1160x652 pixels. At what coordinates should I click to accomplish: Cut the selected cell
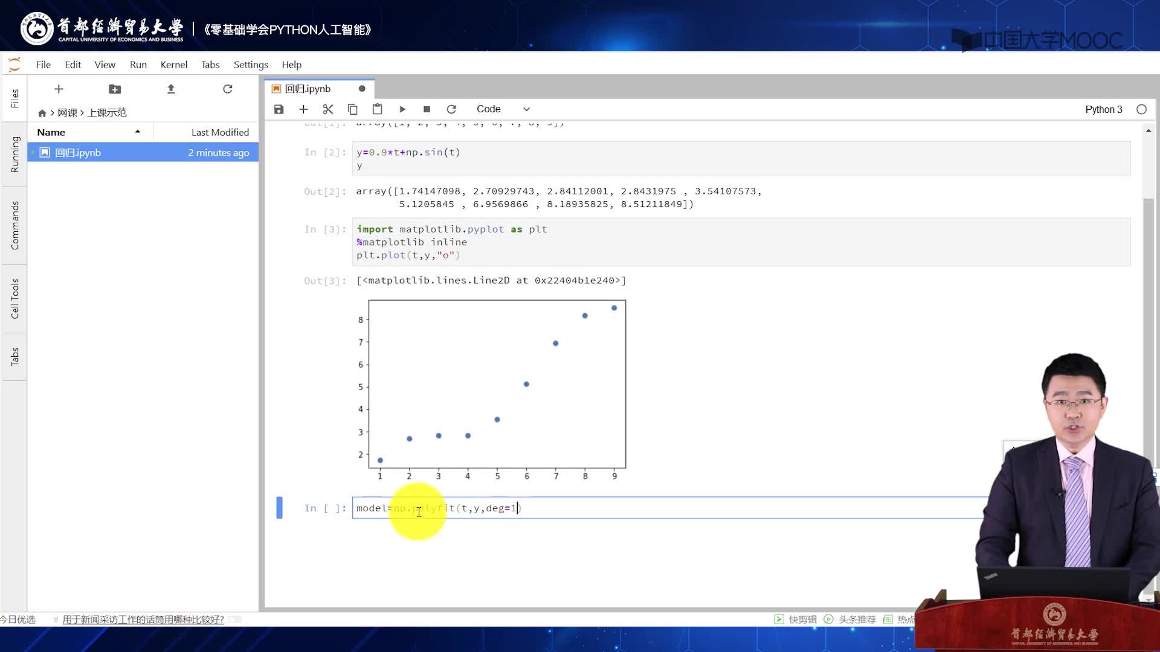(x=328, y=109)
